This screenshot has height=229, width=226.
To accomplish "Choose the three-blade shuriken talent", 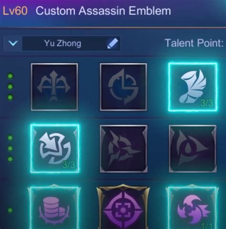I will point(123,149).
